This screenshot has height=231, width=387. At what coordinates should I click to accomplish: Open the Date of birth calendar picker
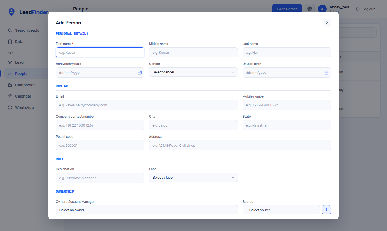coord(327,73)
